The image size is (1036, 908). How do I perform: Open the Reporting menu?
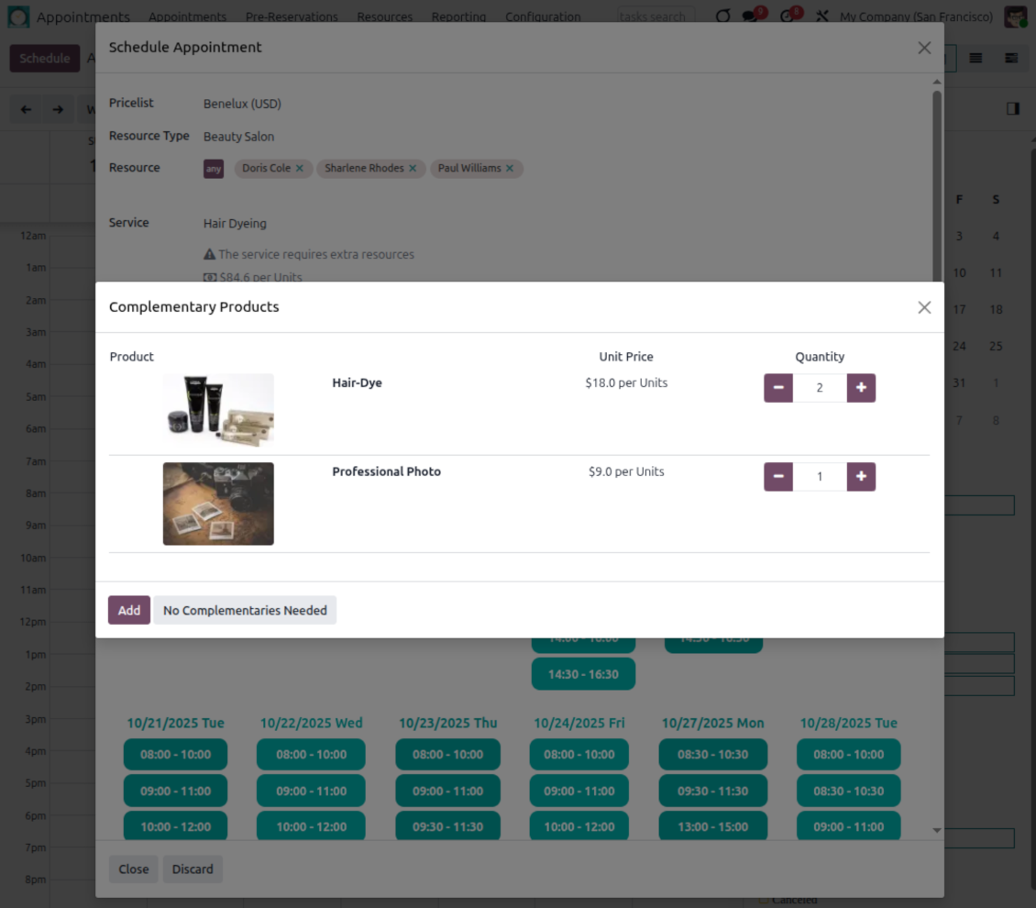tap(458, 17)
